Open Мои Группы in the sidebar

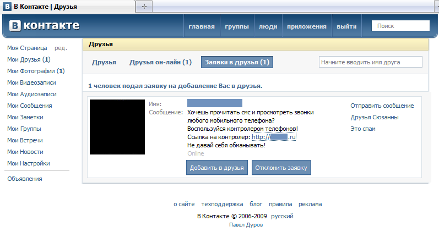tap(24, 129)
